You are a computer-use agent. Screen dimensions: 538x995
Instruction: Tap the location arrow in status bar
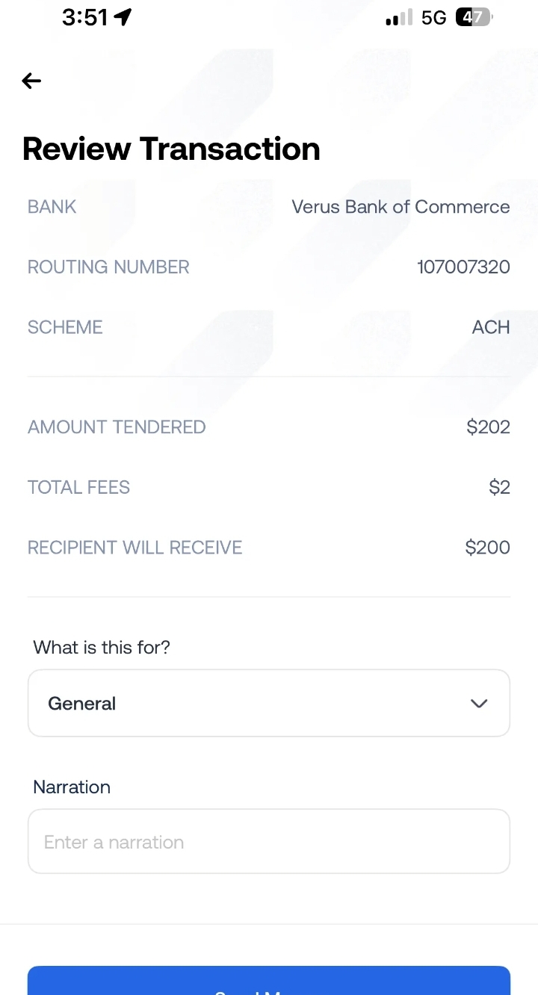123,17
